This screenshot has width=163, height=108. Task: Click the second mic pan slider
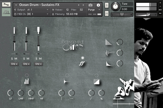click(26, 54)
